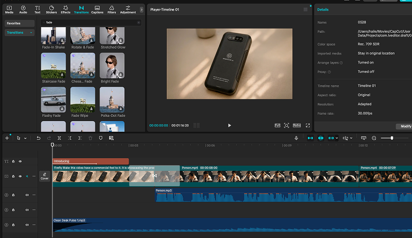
Task: Select the Polka-Dot Fade transition thumbnail
Action: click(x=112, y=100)
